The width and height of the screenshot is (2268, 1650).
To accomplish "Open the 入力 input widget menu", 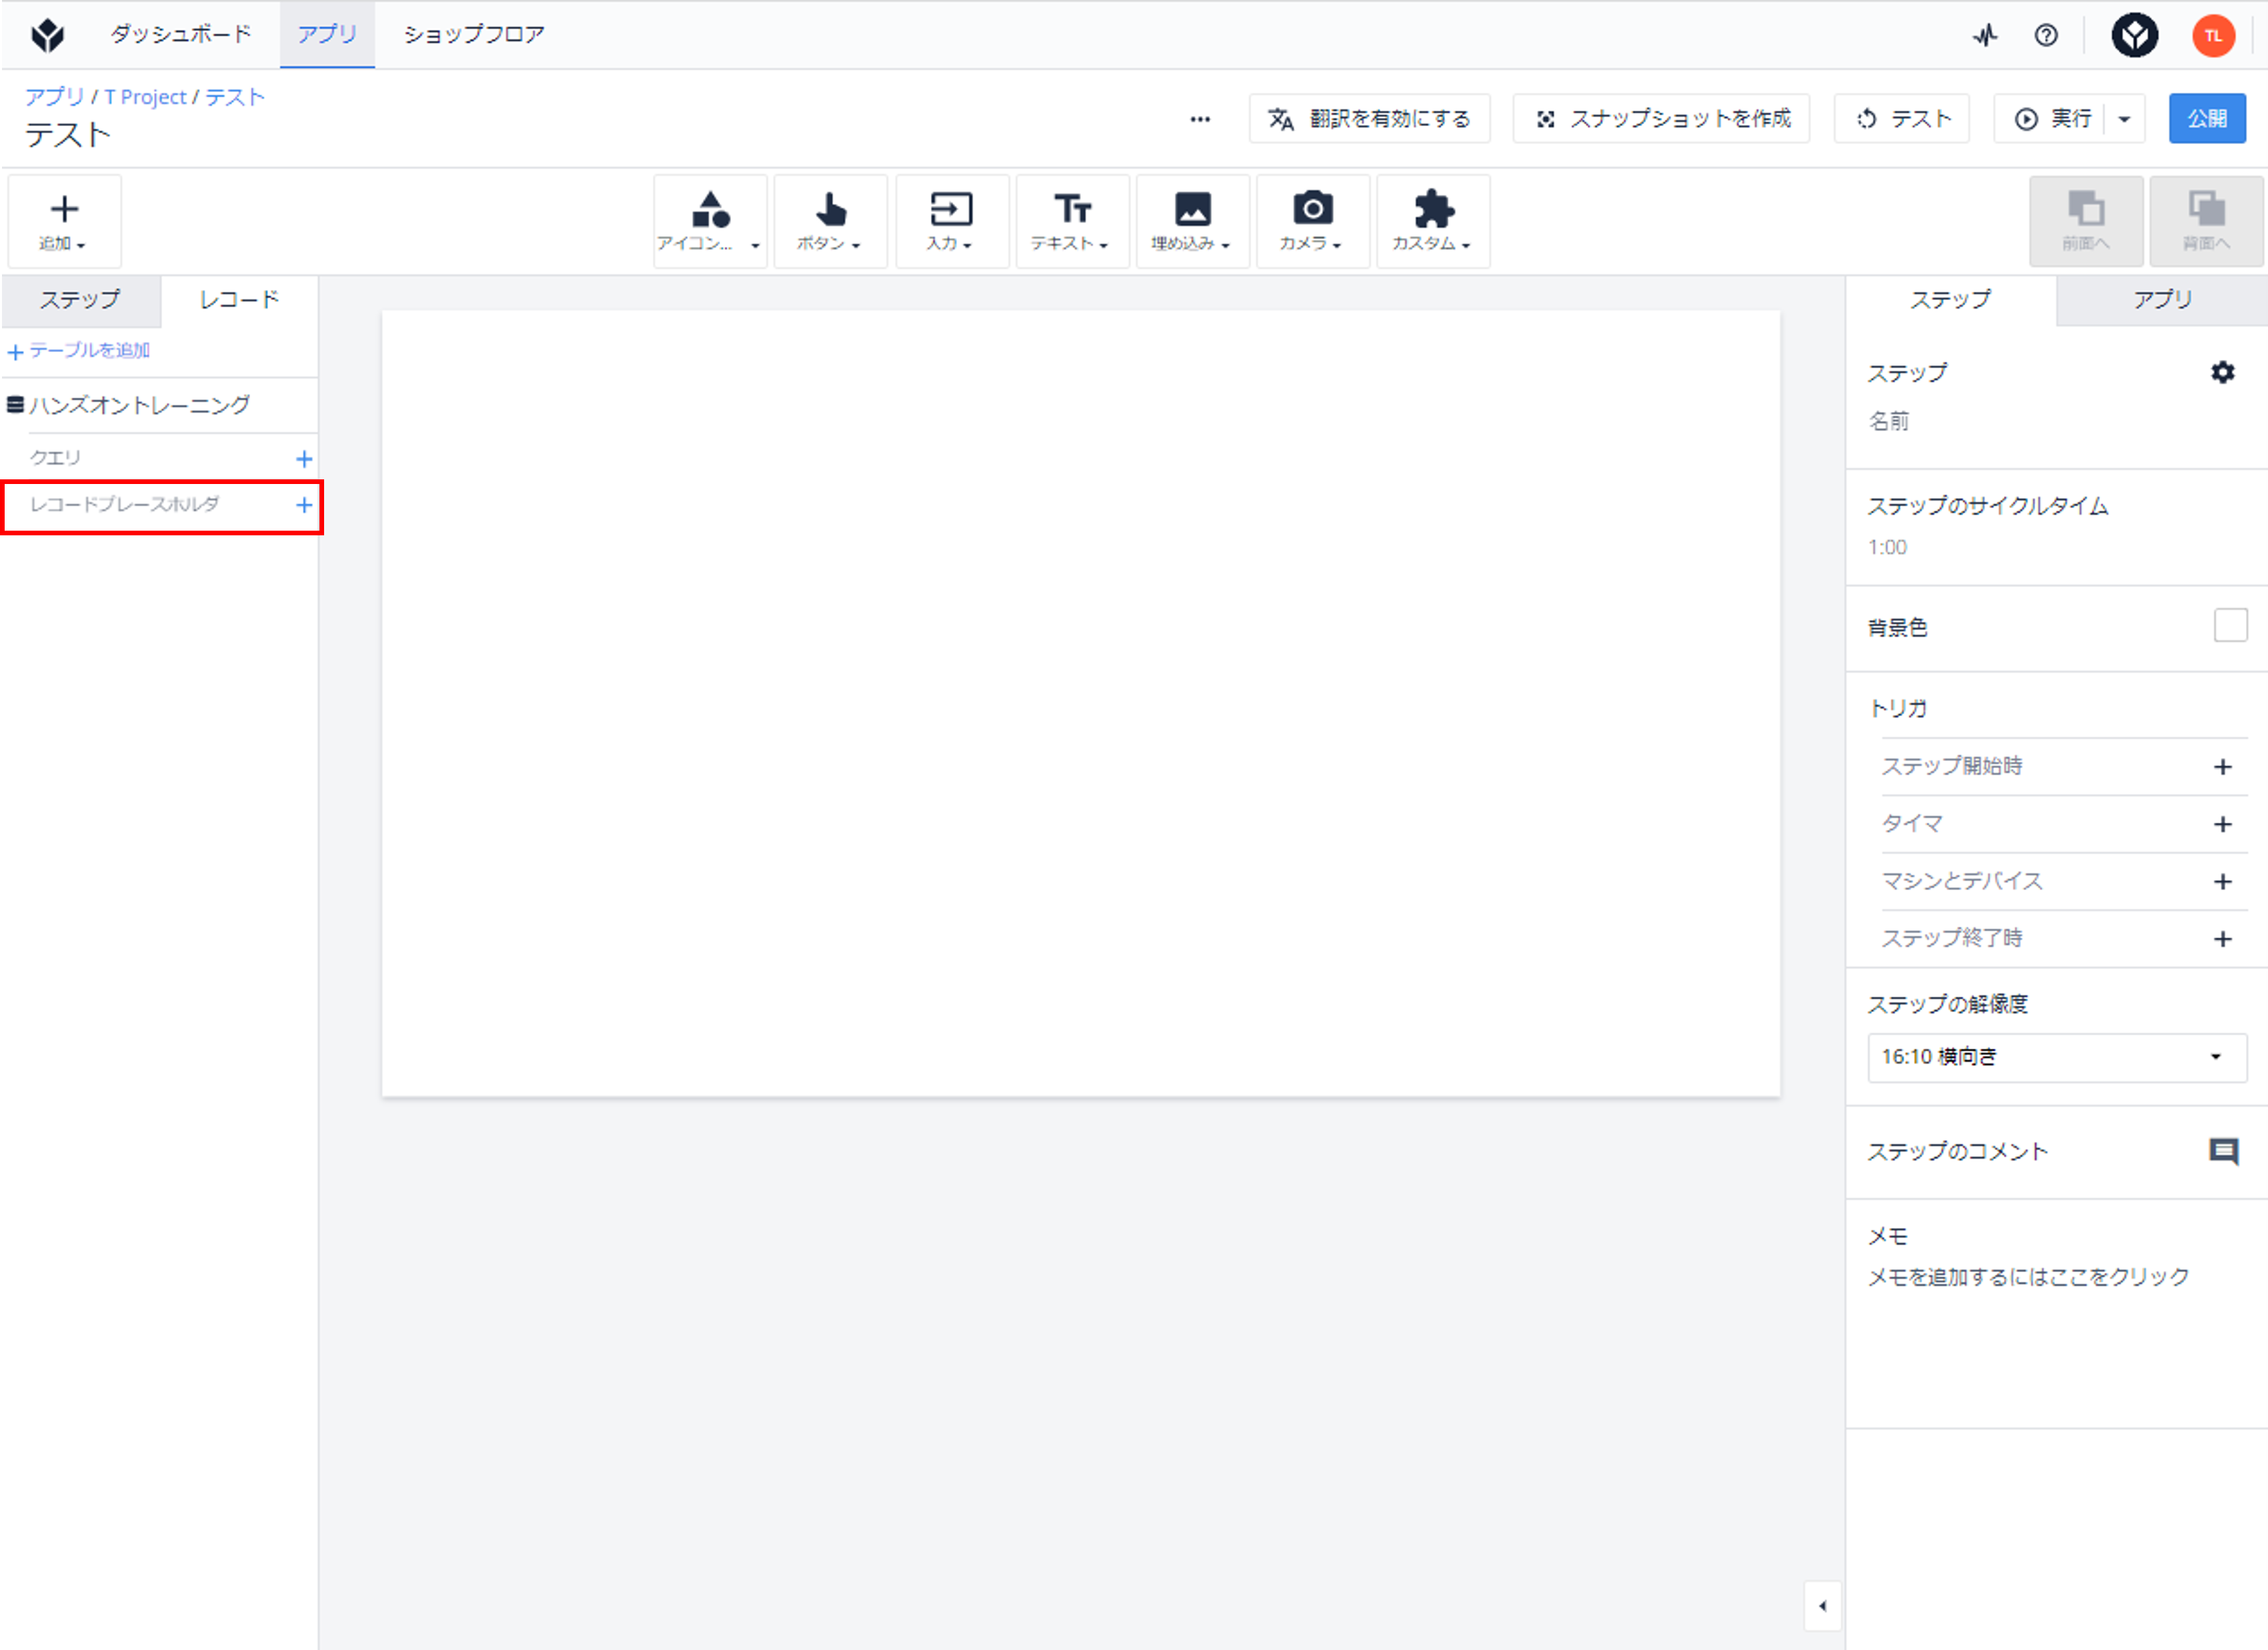I will [951, 221].
